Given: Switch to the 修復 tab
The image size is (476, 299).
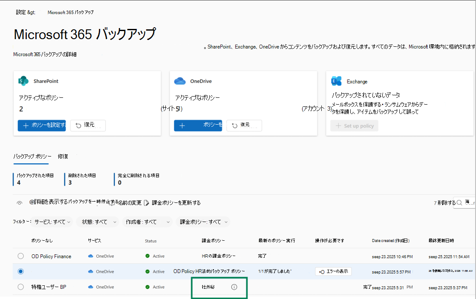Looking at the screenshot, I should pyautogui.click(x=63, y=157).
